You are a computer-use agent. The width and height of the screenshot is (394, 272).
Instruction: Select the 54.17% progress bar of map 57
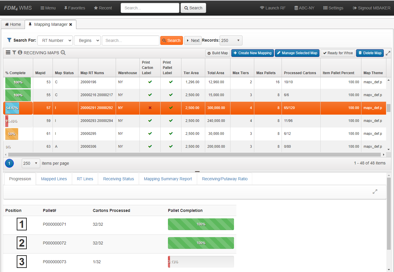point(12,108)
